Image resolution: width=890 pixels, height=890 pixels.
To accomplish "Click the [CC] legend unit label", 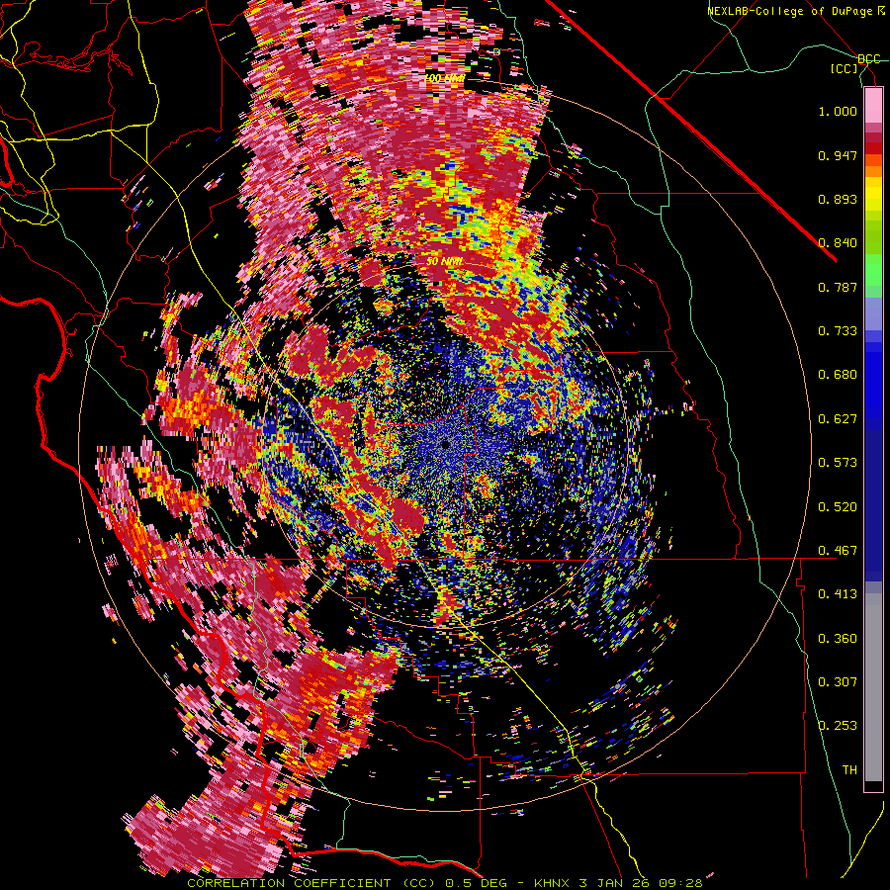I will (x=845, y=68).
